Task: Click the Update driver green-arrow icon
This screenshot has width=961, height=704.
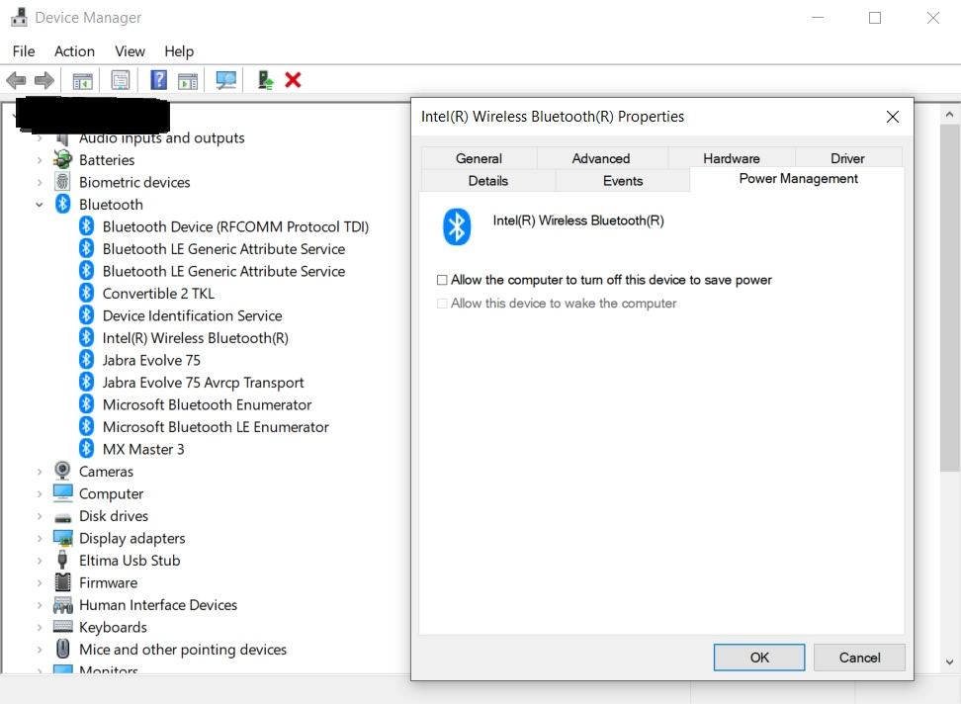Action: pyautogui.click(x=265, y=80)
